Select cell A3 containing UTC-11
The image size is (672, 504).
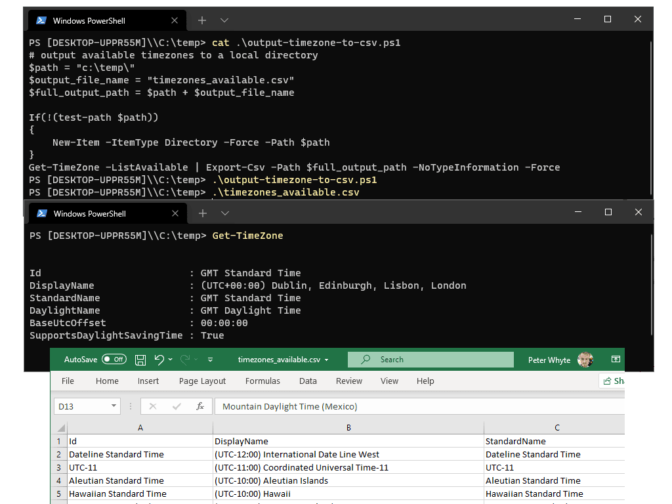140,467
